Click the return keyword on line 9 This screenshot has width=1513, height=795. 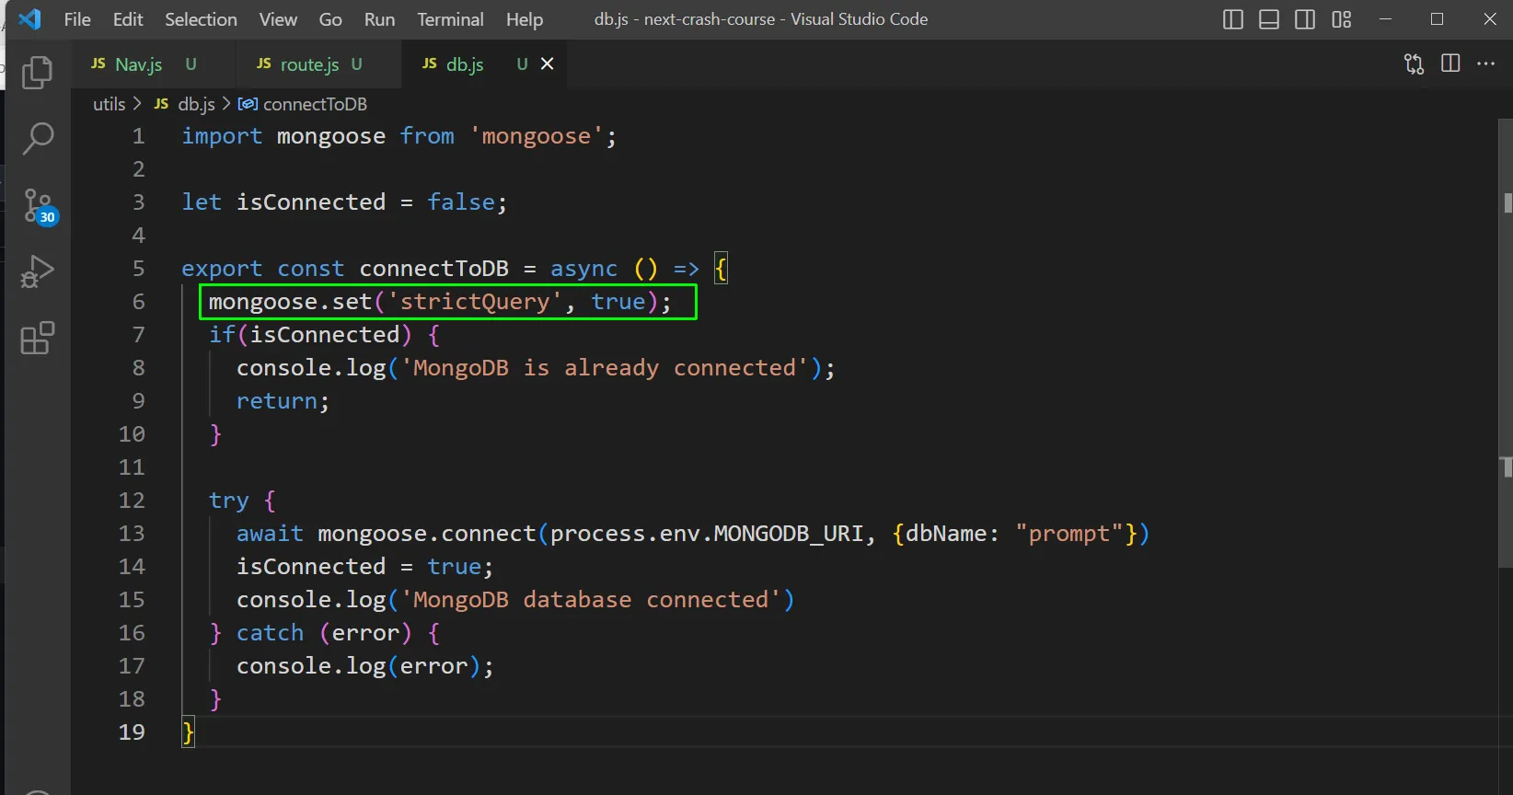pos(277,401)
